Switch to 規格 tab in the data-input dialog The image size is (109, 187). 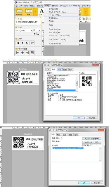click(x=58, y=135)
